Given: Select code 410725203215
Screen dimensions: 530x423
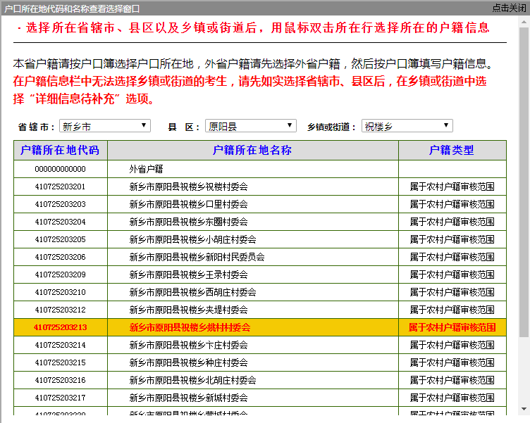Looking at the screenshot, I should coord(61,362).
